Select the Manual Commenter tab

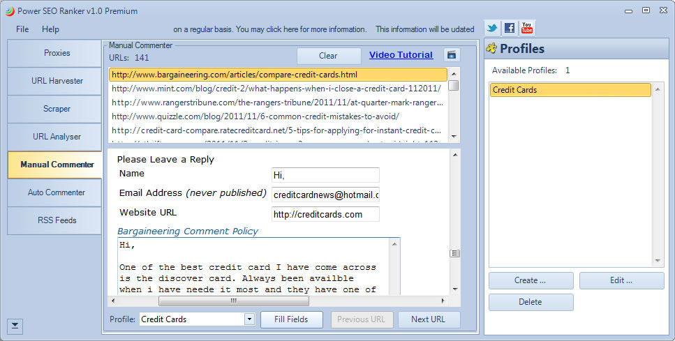(x=54, y=165)
